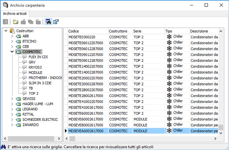Click grid horizontal scrollbar right arrow
Screen dimensions: 229x150
point(215,138)
